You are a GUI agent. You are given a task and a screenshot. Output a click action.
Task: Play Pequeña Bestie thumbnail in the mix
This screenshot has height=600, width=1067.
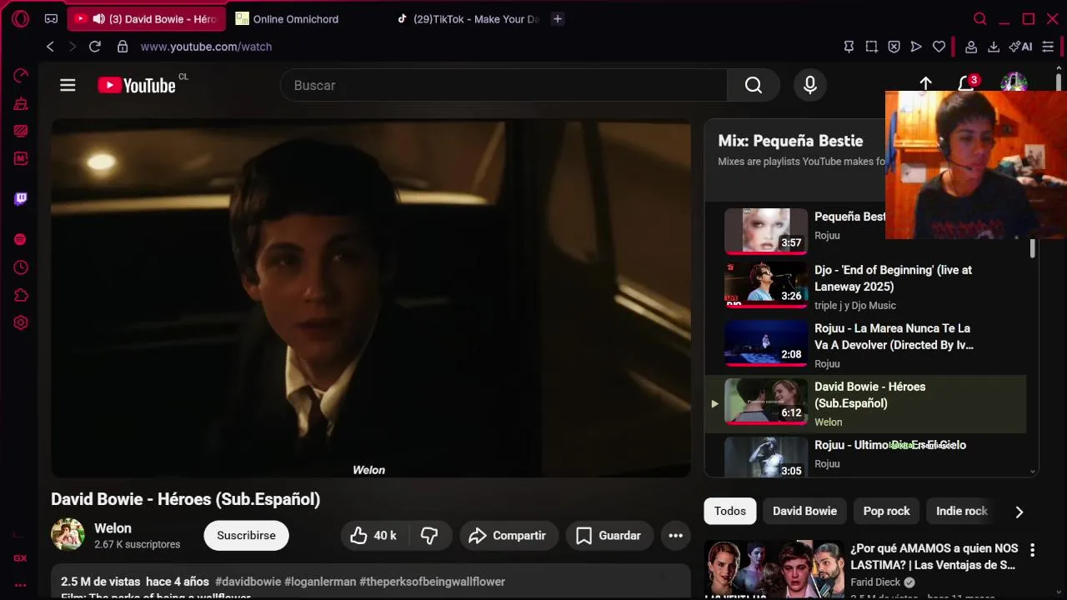tap(766, 230)
